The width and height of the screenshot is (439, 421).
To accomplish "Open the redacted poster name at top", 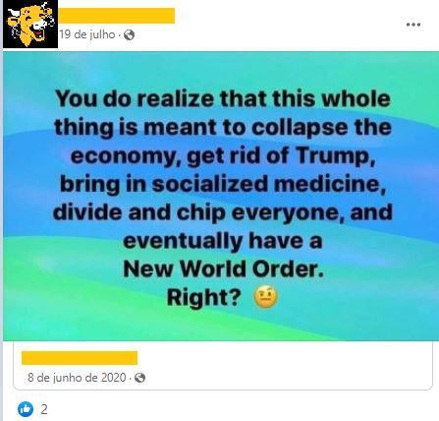I will [x=117, y=16].
